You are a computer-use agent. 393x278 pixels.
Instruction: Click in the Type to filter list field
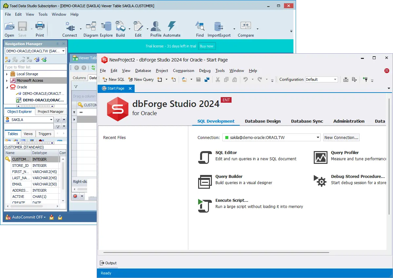tap(35, 67)
